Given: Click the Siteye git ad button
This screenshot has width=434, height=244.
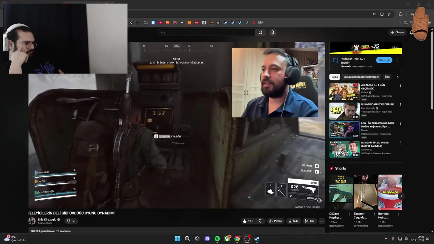Looking at the screenshot, I should [x=384, y=60].
